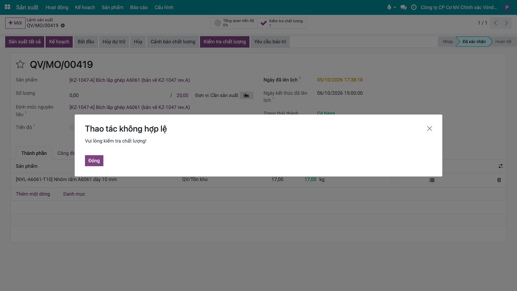This screenshot has height=291, width=517.
Task: Go to the next record arrow
Action: [506, 23]
